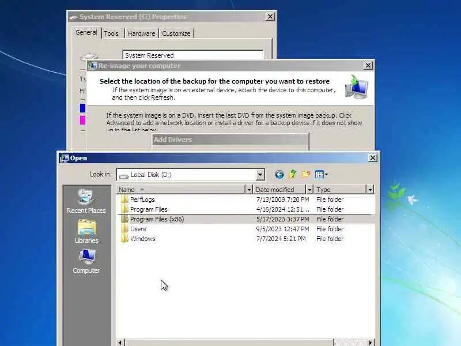Close the Open dialog
Image resolution: width=461 pixels, height=346 pixels.
point(372,158)
